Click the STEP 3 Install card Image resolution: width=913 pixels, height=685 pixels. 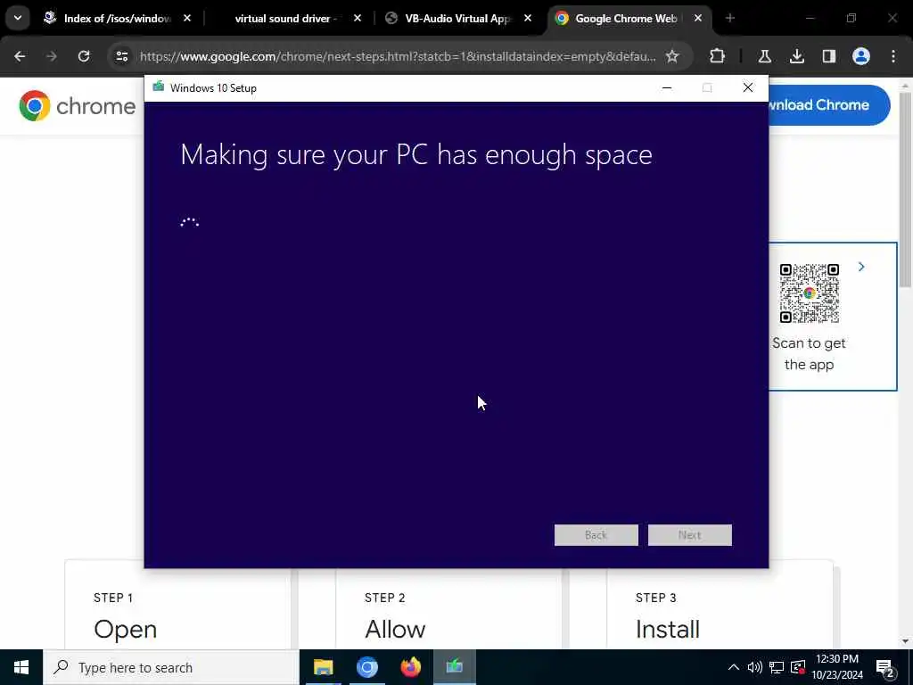pyautogui.click(x=720, y=606)
